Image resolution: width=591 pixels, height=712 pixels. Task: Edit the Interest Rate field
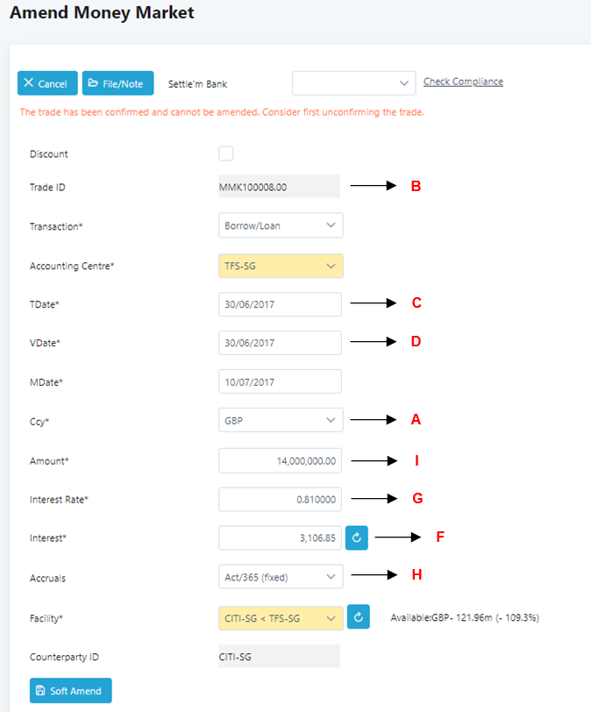pyautogui.click(x=280, y=499)
